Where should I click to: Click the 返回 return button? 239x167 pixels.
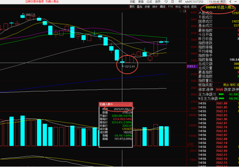(x=194, y=7)
